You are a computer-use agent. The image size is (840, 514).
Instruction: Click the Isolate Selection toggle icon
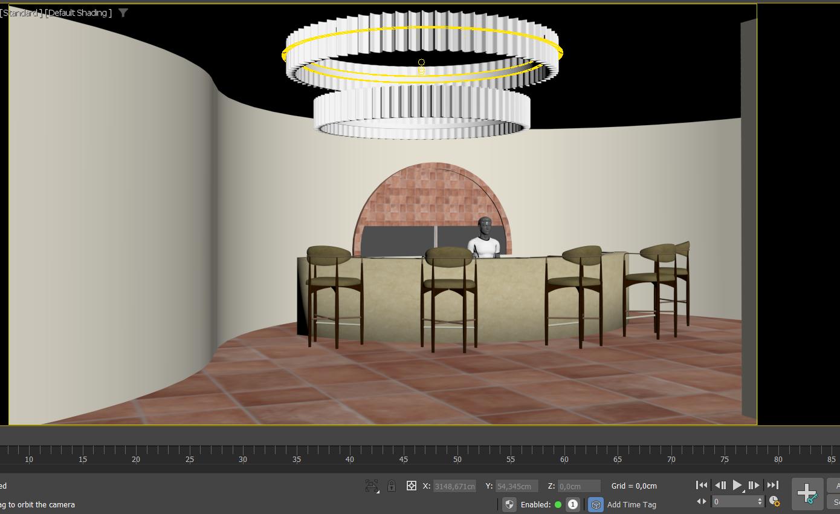(371, 486)
